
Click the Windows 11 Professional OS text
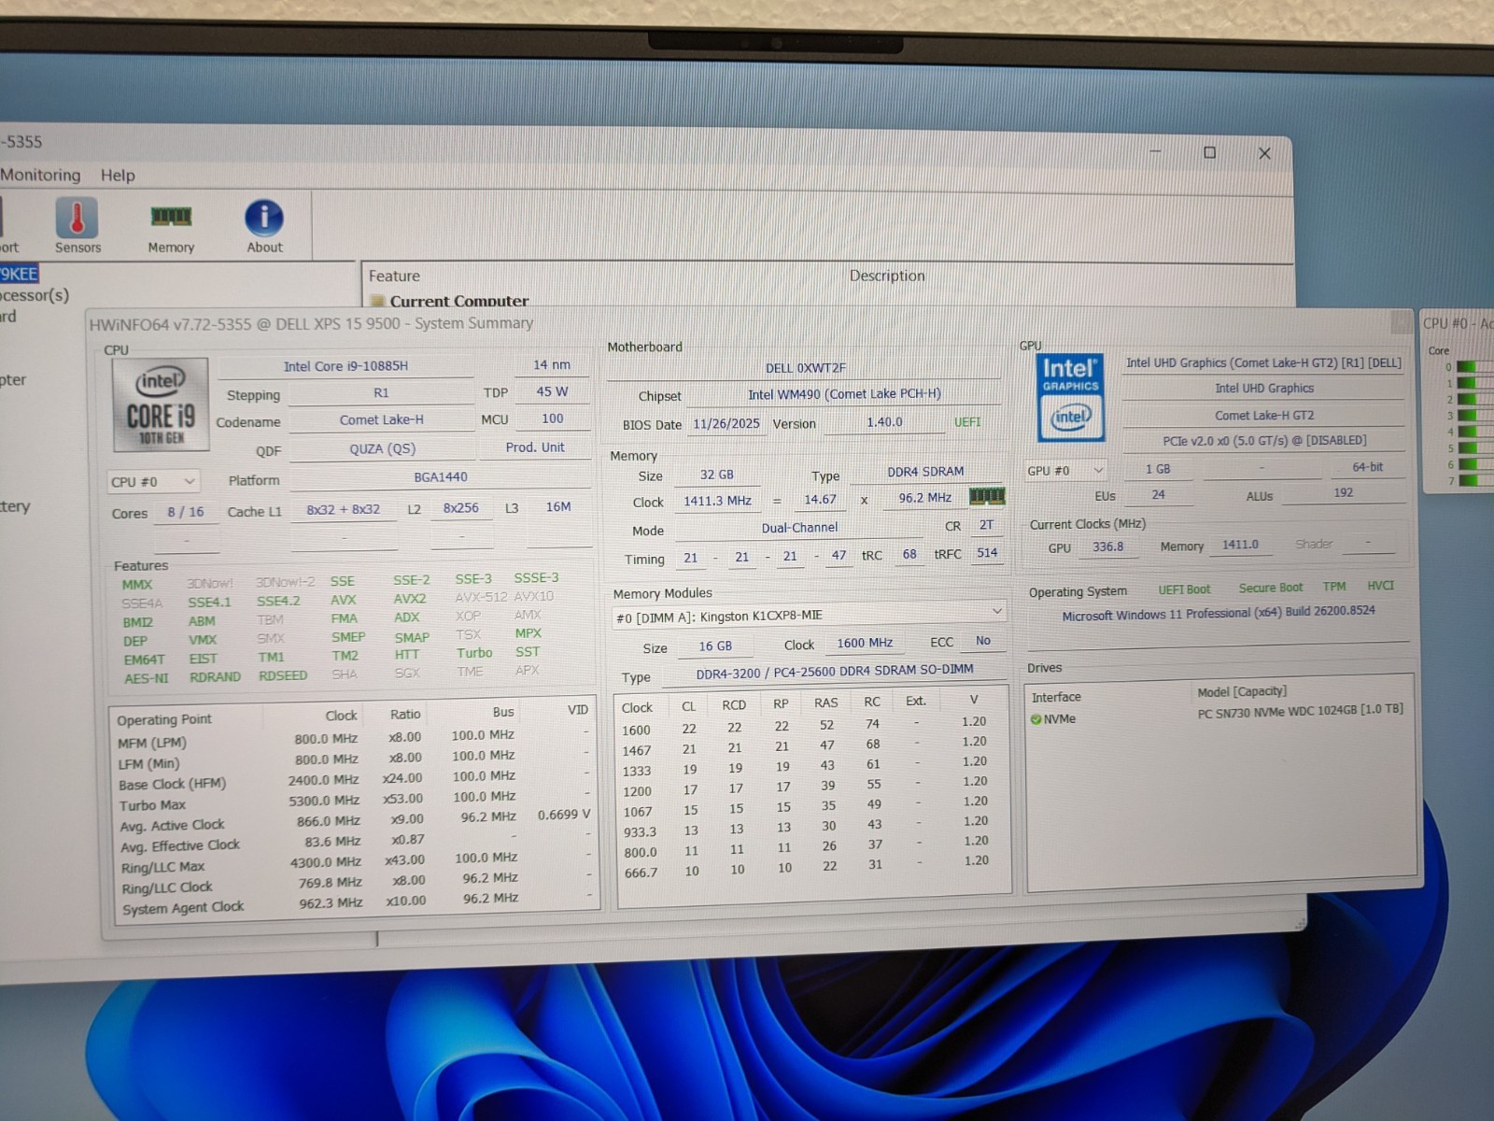click(1218, 614)
